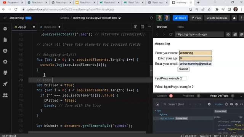Screen dimensions: 244x137
Task: Select styled.input component in DevTools tree
Action: [167, 118]
